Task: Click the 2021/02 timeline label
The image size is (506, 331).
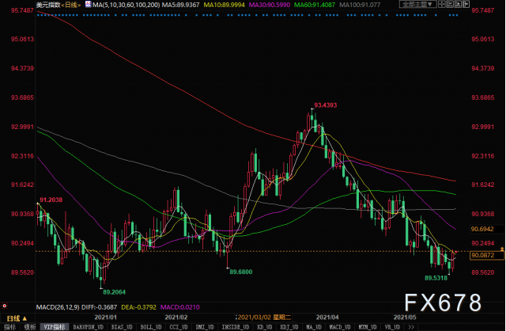Action: tap(176, 318)
